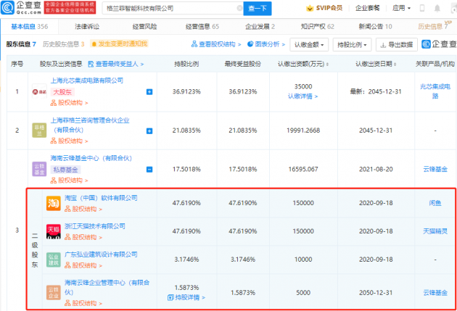
Task: Click the 天猫 logo icon
Action: coord(54,231)
